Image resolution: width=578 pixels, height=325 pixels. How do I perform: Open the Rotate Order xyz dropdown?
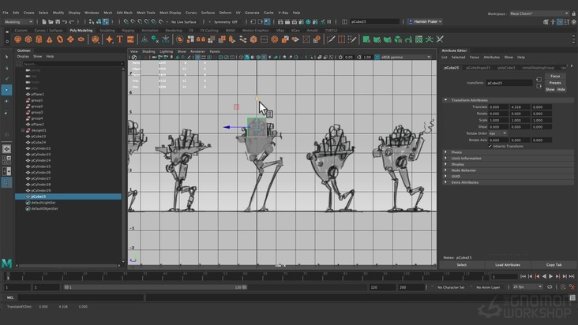[x=497, y=133]
